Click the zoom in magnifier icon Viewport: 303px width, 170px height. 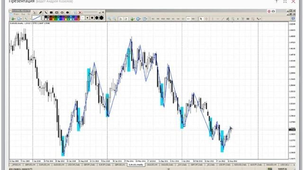tap(109, 19)
